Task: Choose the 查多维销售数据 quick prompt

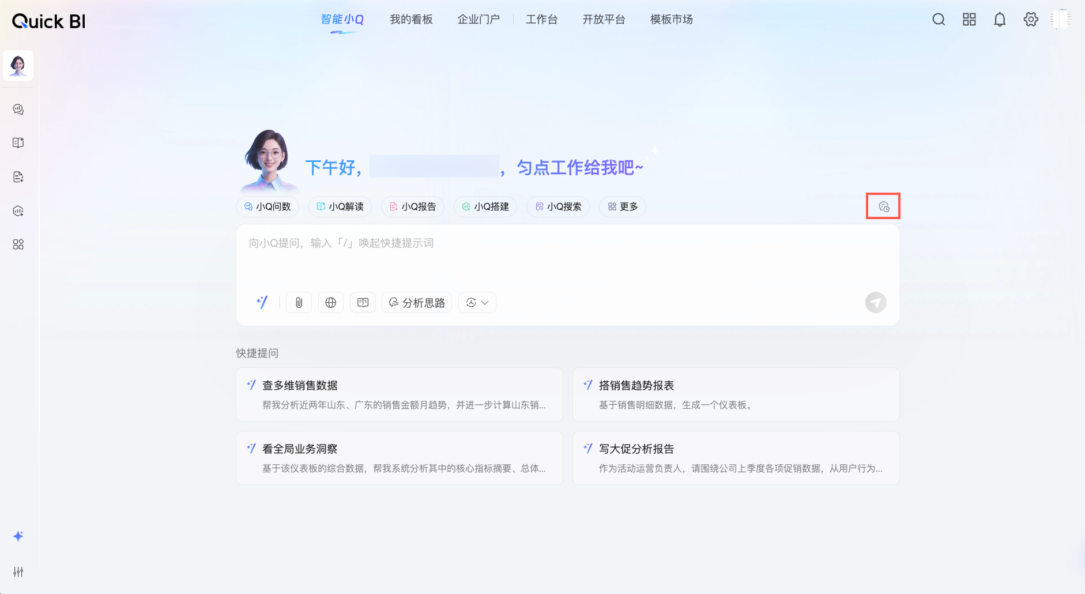Action: coord(400,394)
